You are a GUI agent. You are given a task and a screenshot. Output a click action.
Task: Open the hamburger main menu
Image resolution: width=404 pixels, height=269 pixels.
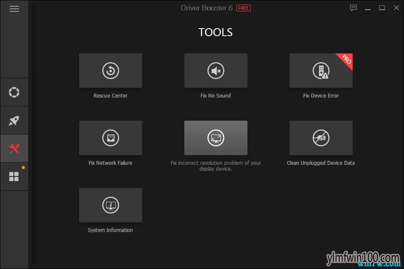[14, 9]
